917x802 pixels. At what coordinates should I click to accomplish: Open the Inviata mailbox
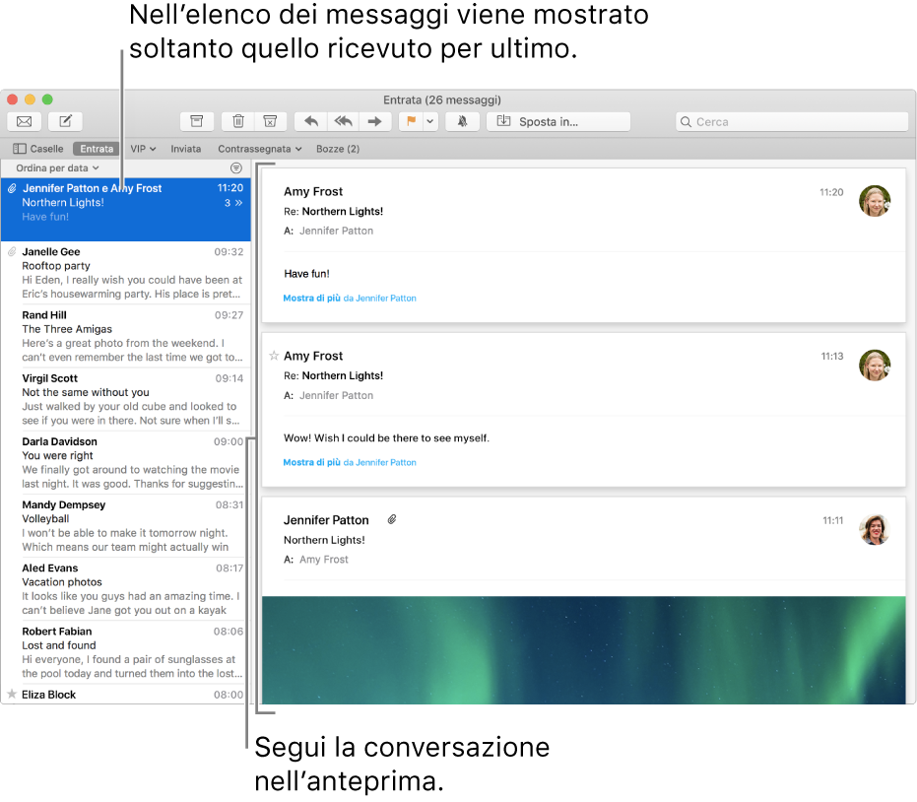(186, 149)
